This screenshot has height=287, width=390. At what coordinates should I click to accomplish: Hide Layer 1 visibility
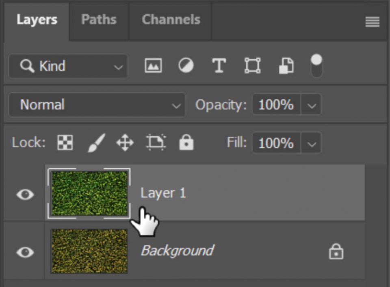click(24, 195)
